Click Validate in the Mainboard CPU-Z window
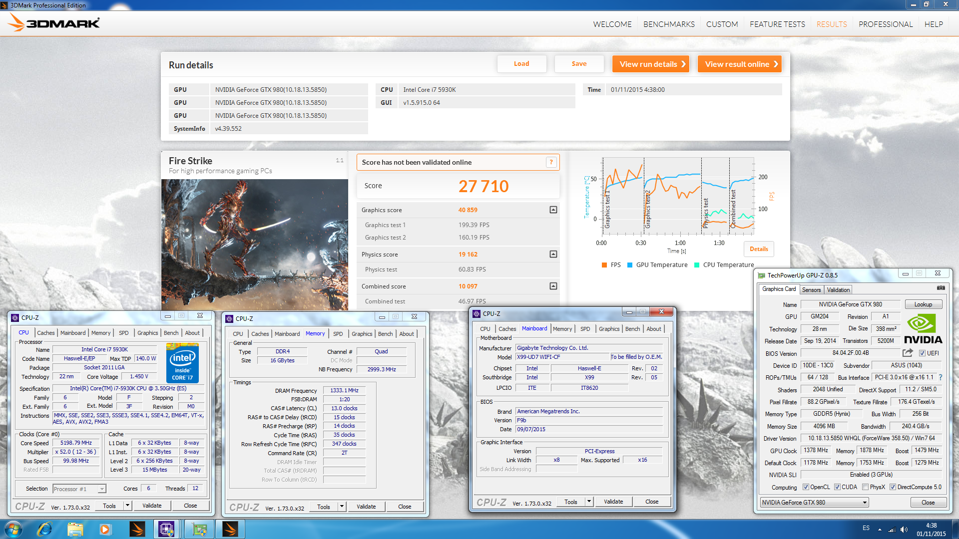Image resolution: width=959 pixels, height=539 pixels. (613, 502)
